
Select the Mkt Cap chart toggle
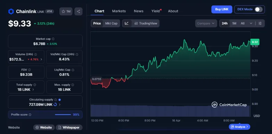pos(112,23)
